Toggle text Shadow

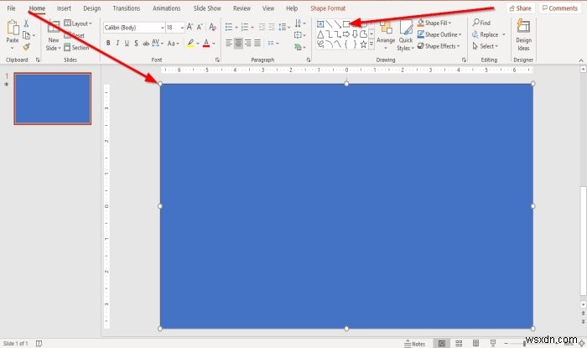tap(136, 44)
